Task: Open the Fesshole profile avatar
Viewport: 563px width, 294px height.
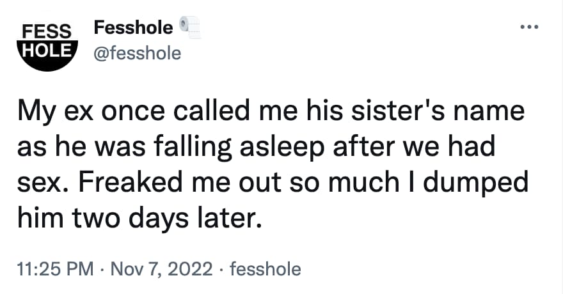Action: (x=46, y=42)
